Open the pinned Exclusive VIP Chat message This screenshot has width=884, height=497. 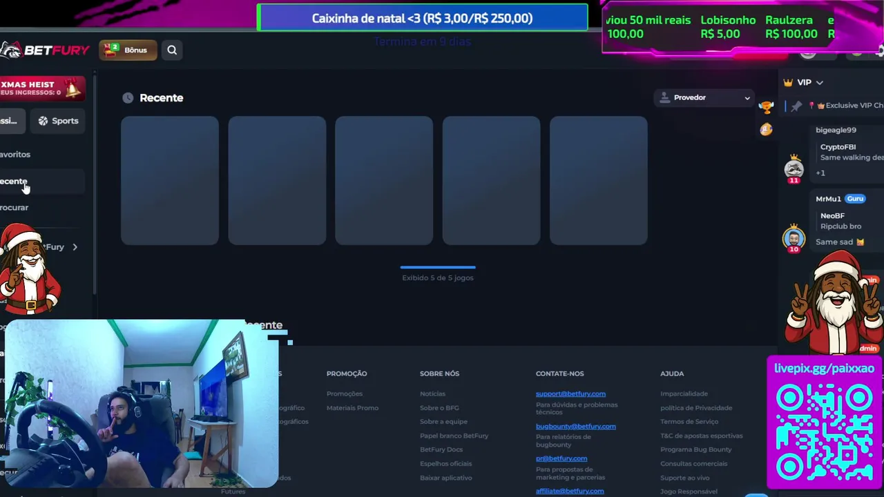[846, 106]
